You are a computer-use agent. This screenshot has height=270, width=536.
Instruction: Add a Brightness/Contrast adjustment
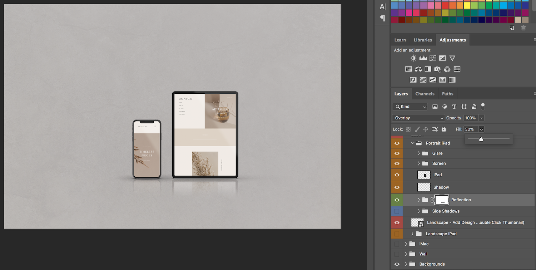pos(413,58)
